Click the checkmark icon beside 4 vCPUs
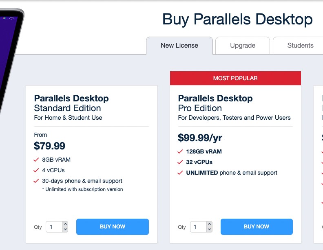The height and width of the screenshot is (250, 323). (36, 170)
